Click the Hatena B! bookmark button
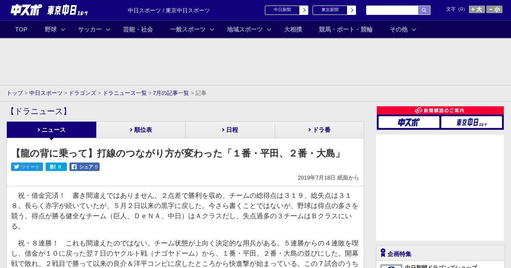Viewport: 511px width, 268px height. click(56, 167)
